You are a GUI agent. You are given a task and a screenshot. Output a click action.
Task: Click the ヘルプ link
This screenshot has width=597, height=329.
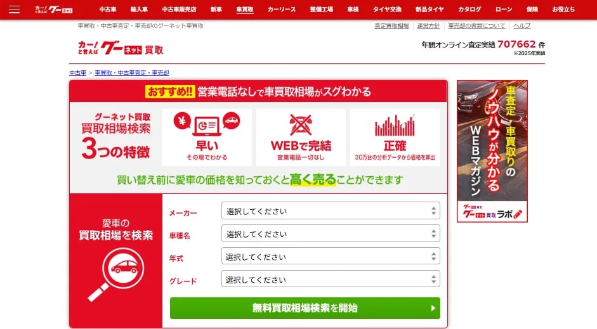(x=522, y=26)
